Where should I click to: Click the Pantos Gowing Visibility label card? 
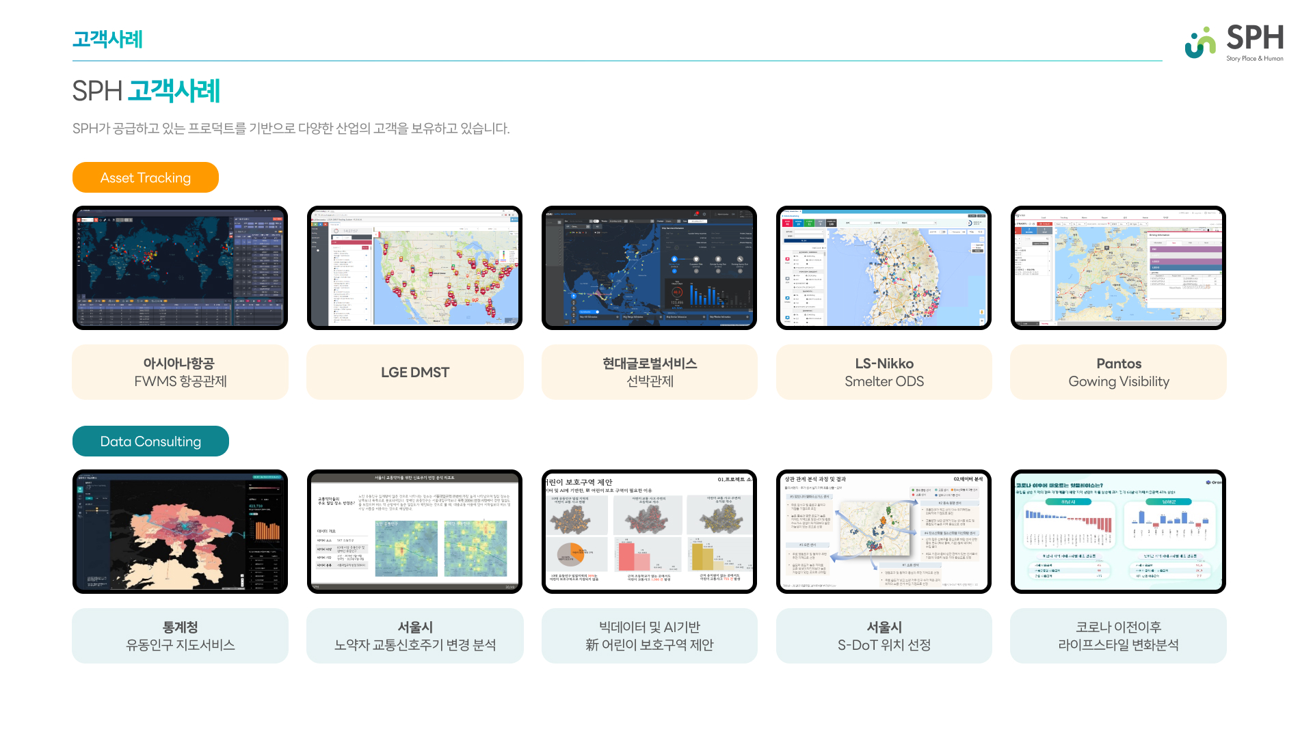click(1118, 372)
